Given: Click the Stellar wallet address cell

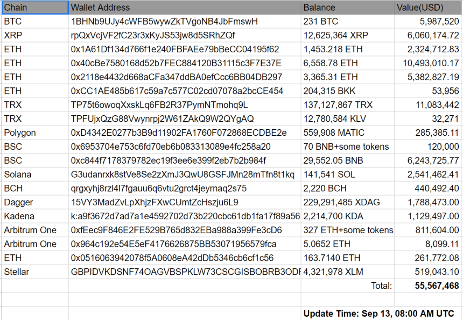Looking at the screenshot, I should [185, 272].
